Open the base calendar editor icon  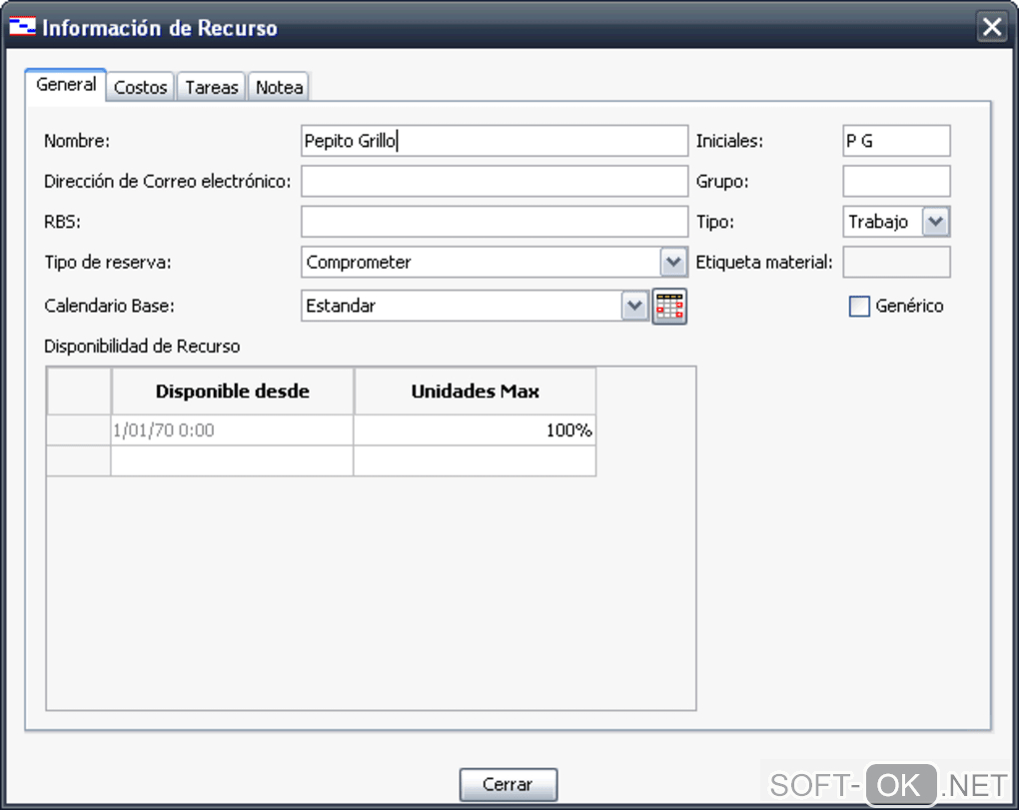669,306
